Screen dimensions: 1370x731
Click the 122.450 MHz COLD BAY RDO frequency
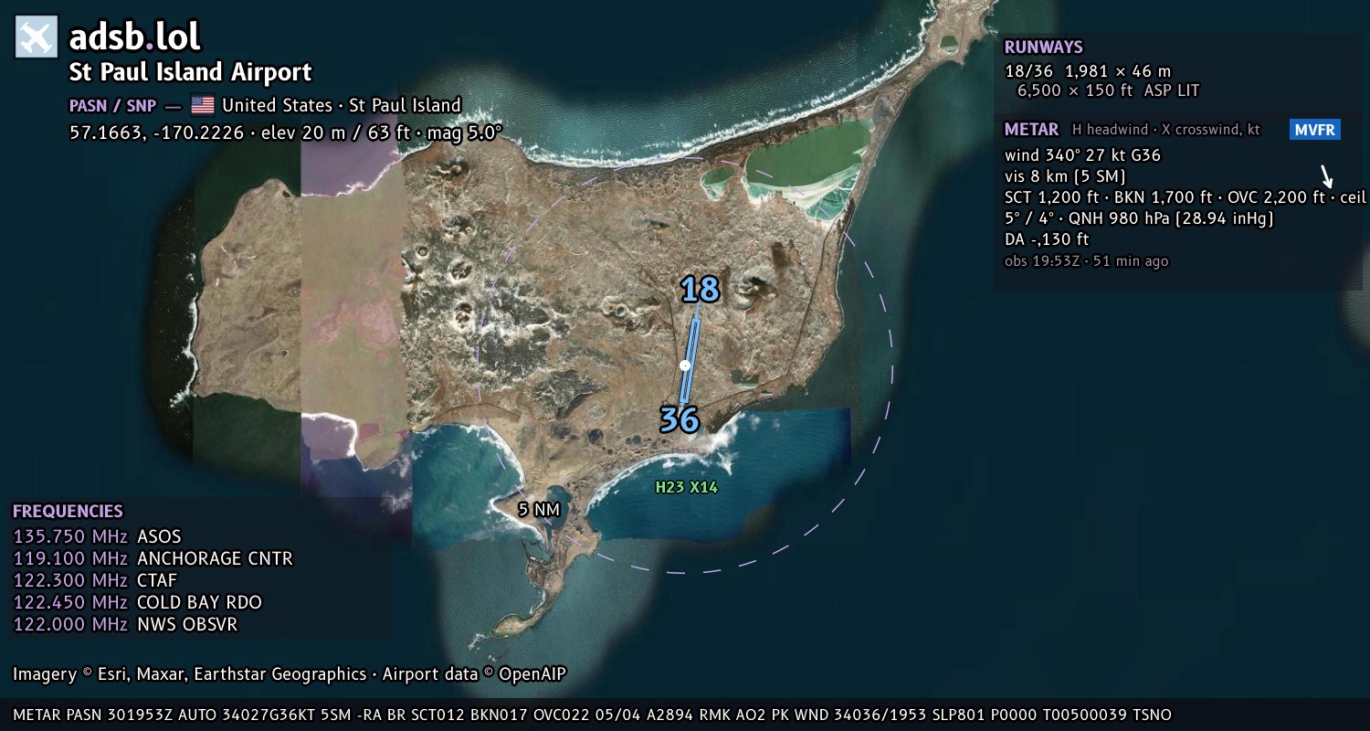click(x=137, y=602)
